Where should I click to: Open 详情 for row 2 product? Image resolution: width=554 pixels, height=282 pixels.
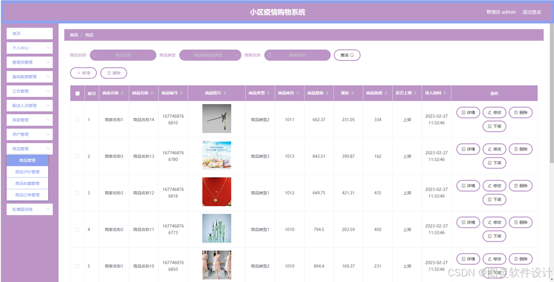click(x=468, y=149)
